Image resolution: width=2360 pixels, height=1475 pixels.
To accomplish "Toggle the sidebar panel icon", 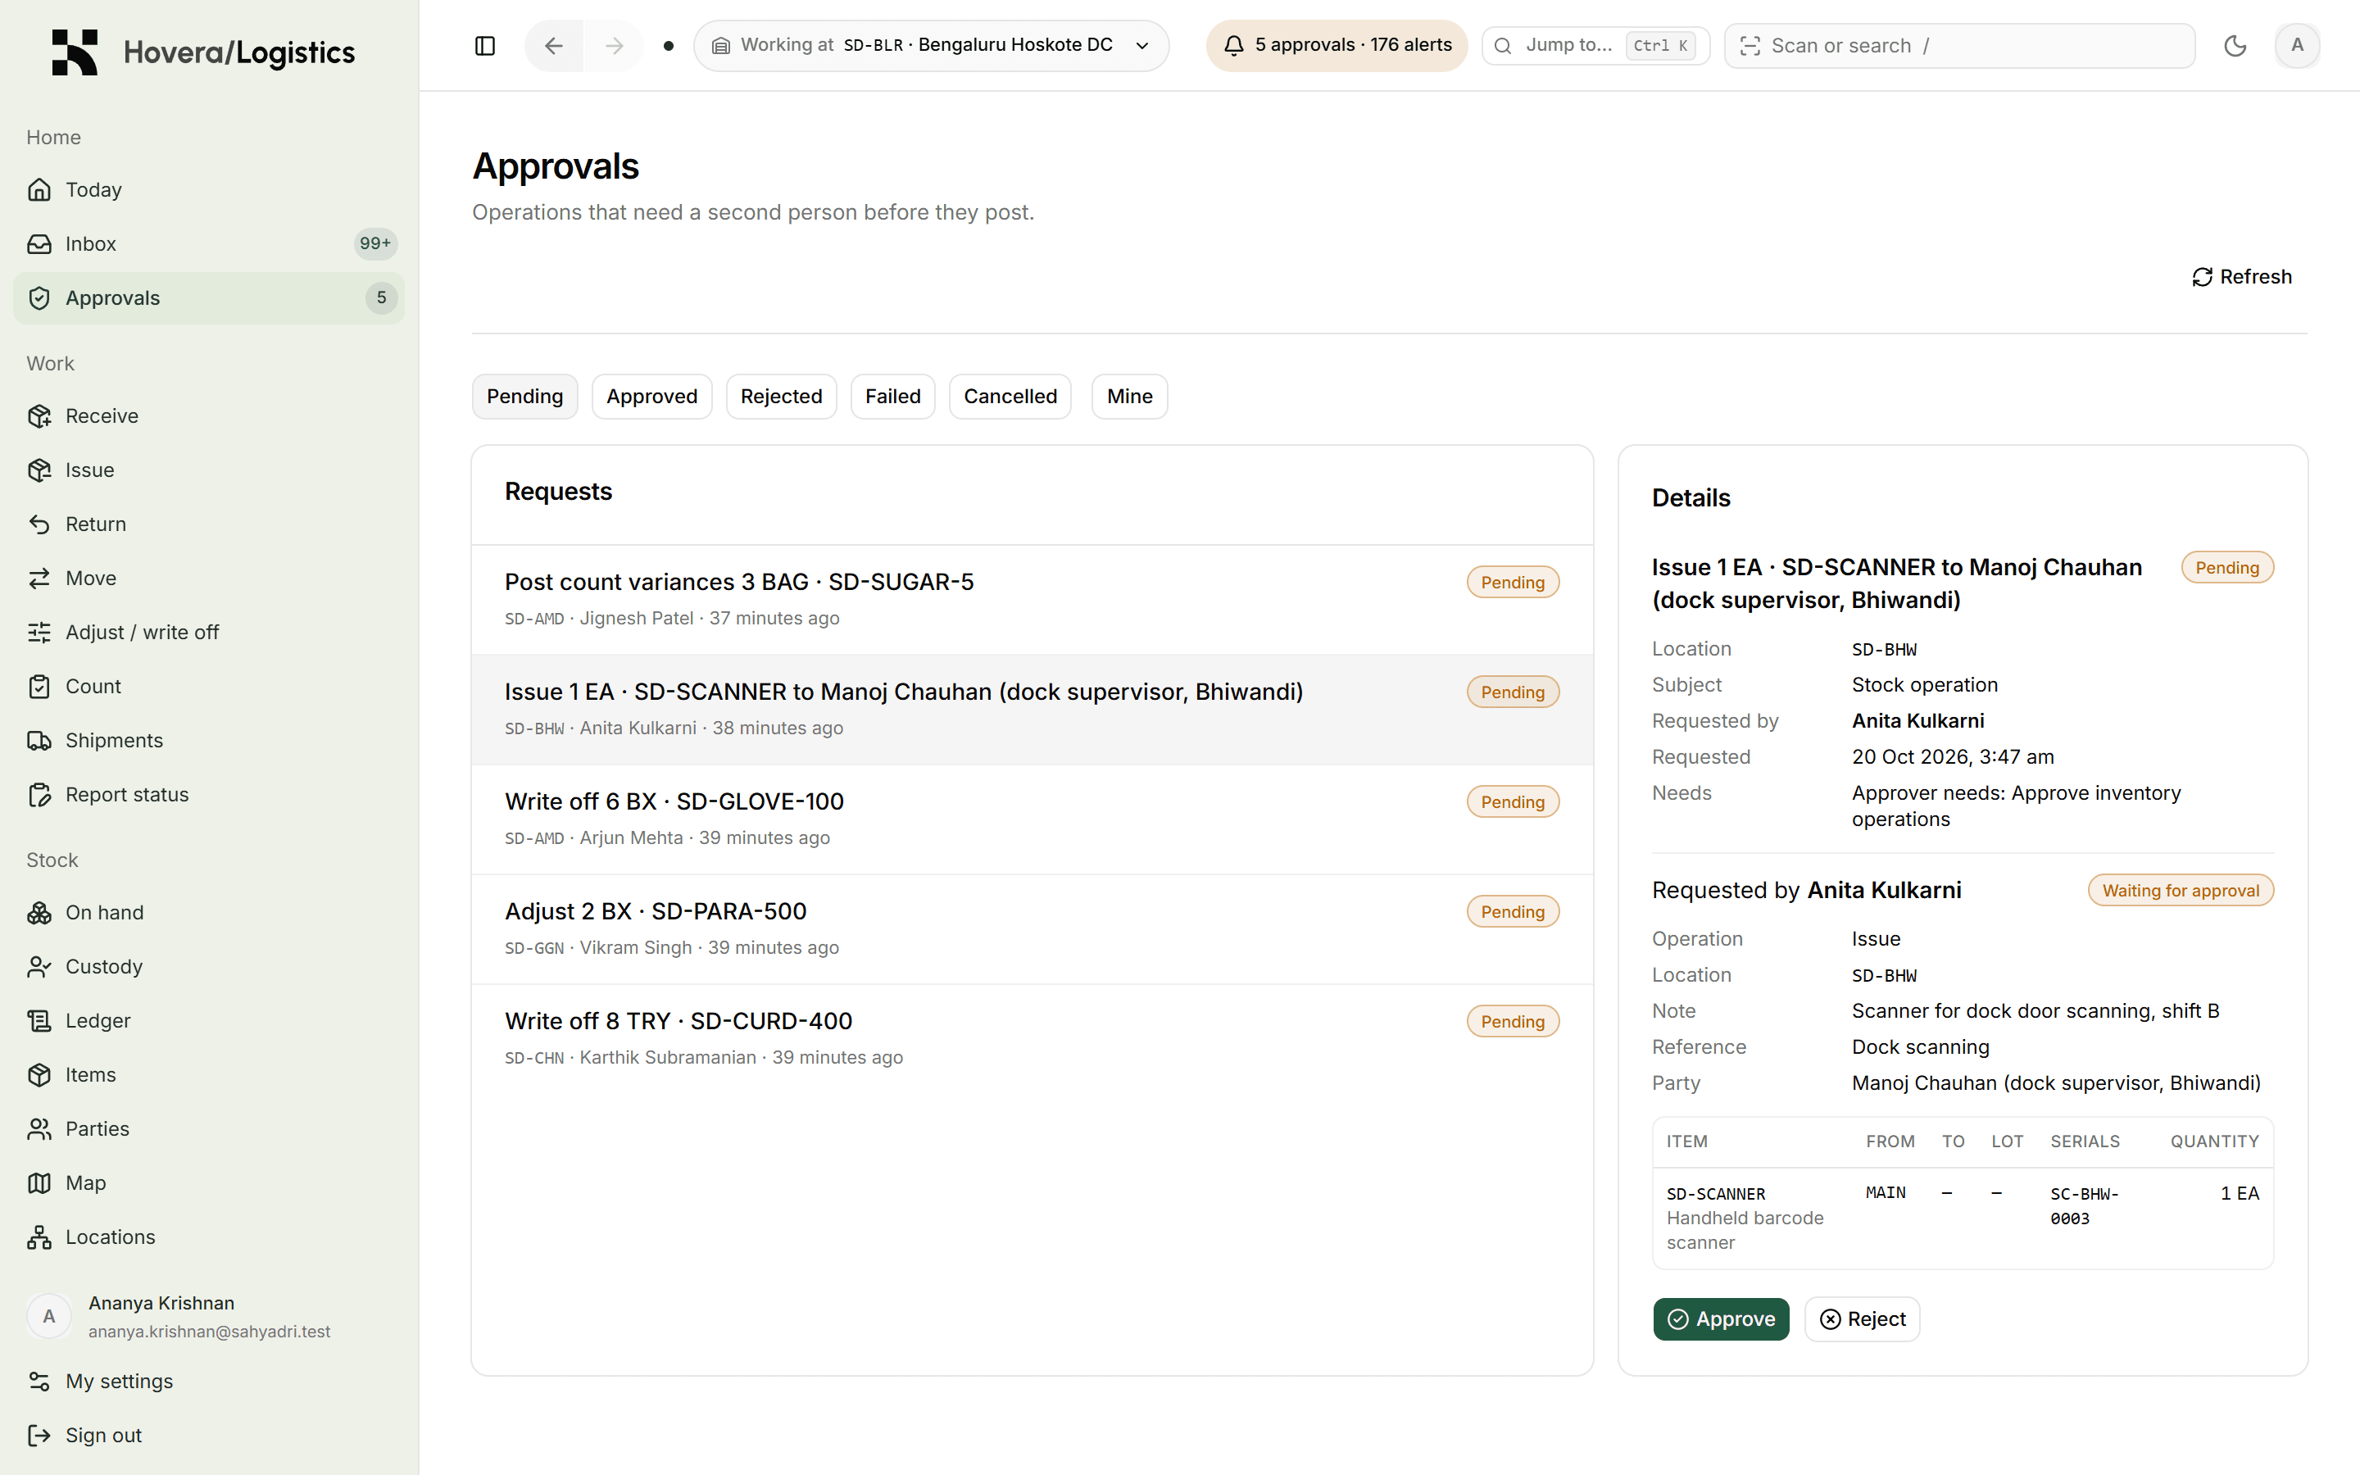I will click(484, 46).
